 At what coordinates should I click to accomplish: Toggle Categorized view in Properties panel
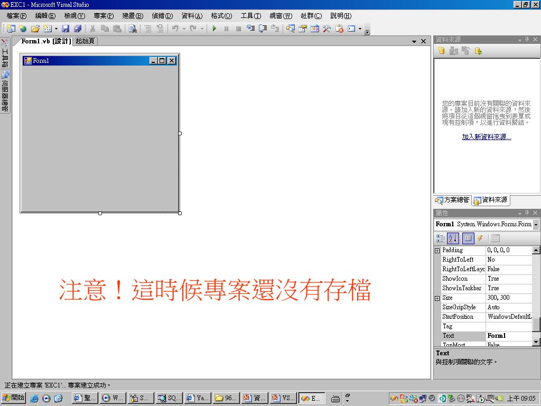(x=441, y=238)
